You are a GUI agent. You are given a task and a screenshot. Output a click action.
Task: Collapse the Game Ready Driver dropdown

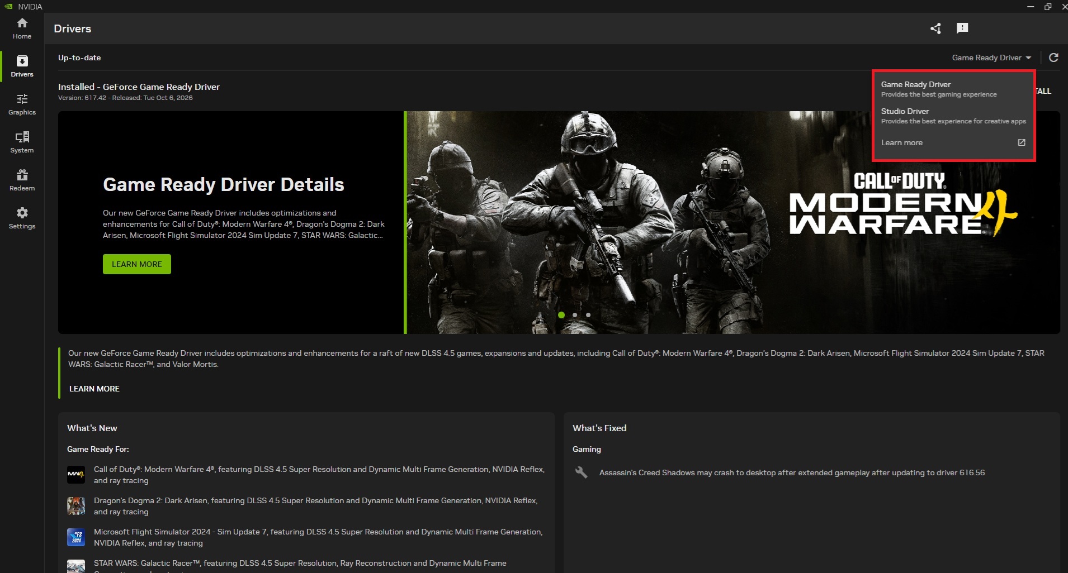point(991,58)
